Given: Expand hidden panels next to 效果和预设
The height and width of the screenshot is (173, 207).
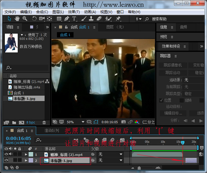Looking at the screenshot, I should (x=201, y=46).
